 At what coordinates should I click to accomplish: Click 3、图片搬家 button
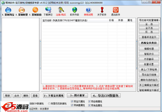click(x=77, y=96)
